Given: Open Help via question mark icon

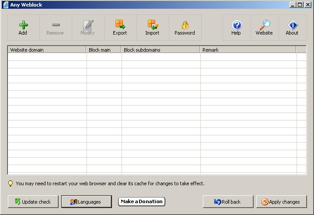Looking at the screenshot, I should (236, 25).
